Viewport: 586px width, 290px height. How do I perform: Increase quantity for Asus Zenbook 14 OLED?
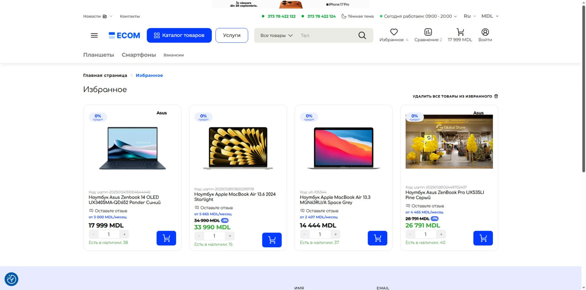124,234
